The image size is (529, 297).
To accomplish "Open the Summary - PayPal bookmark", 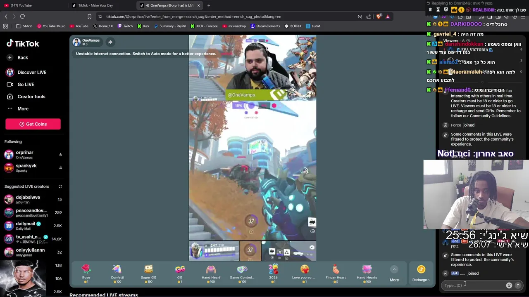I will pos(169,26).
